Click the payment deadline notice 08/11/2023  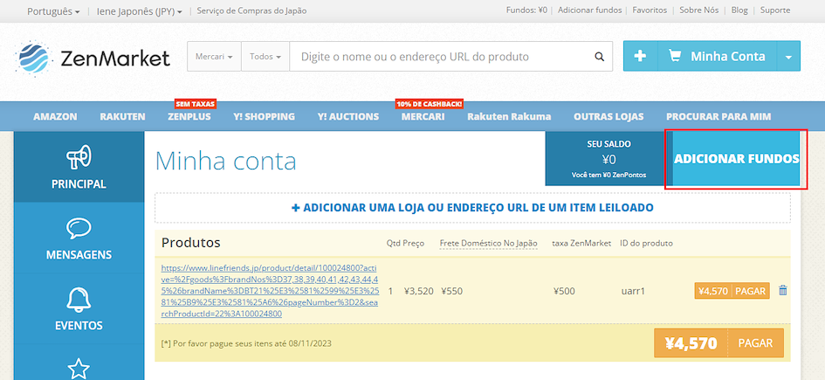[x=246, y=343]
